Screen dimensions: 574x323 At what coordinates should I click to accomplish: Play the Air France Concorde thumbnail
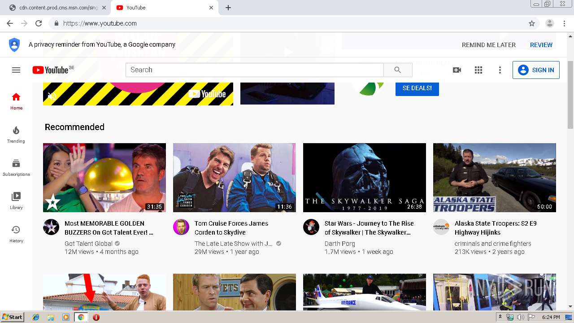click(x=365, y=292)
